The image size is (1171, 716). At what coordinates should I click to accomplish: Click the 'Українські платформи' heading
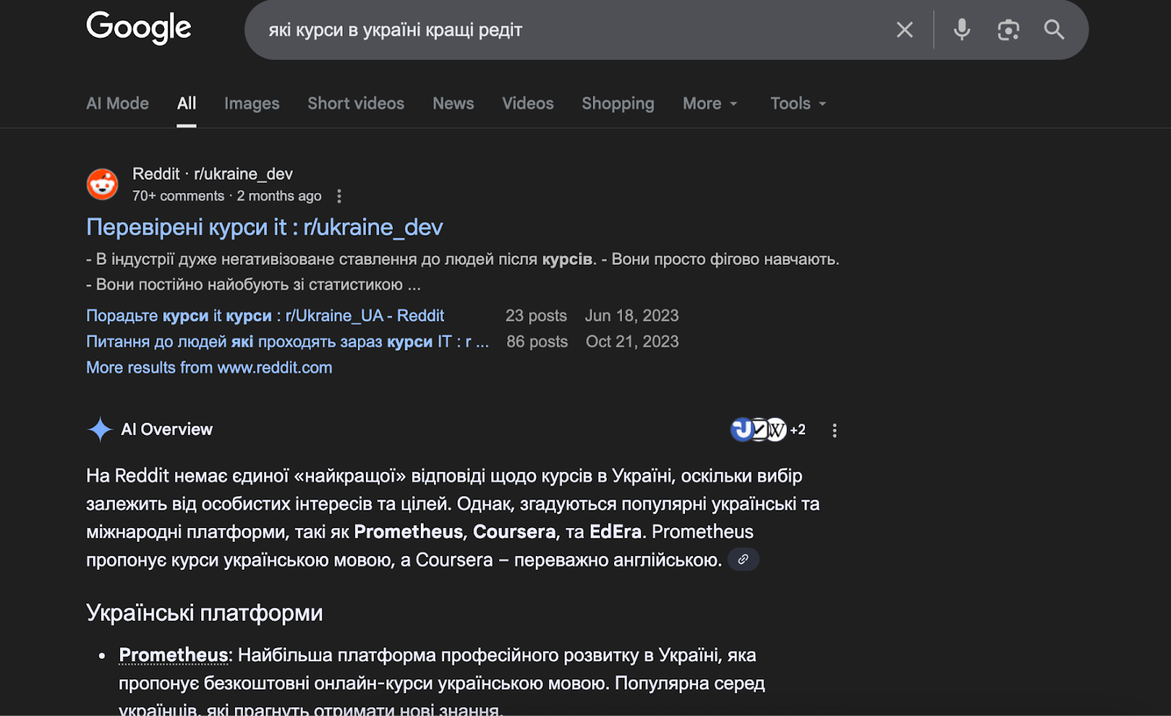coord(204,612)
